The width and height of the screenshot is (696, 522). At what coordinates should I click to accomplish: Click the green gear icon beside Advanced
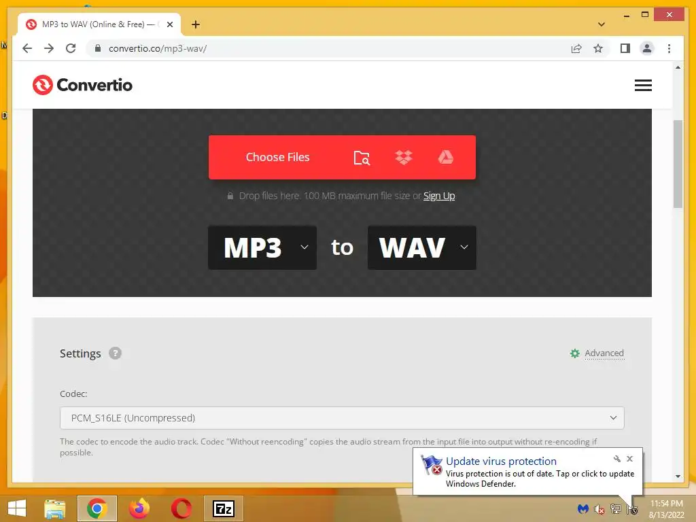[x=575, y=353]
